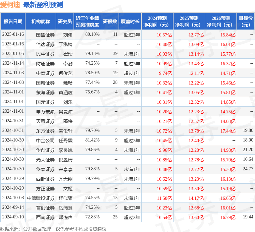Click researcher name 任丹霖

coord(66,141)
